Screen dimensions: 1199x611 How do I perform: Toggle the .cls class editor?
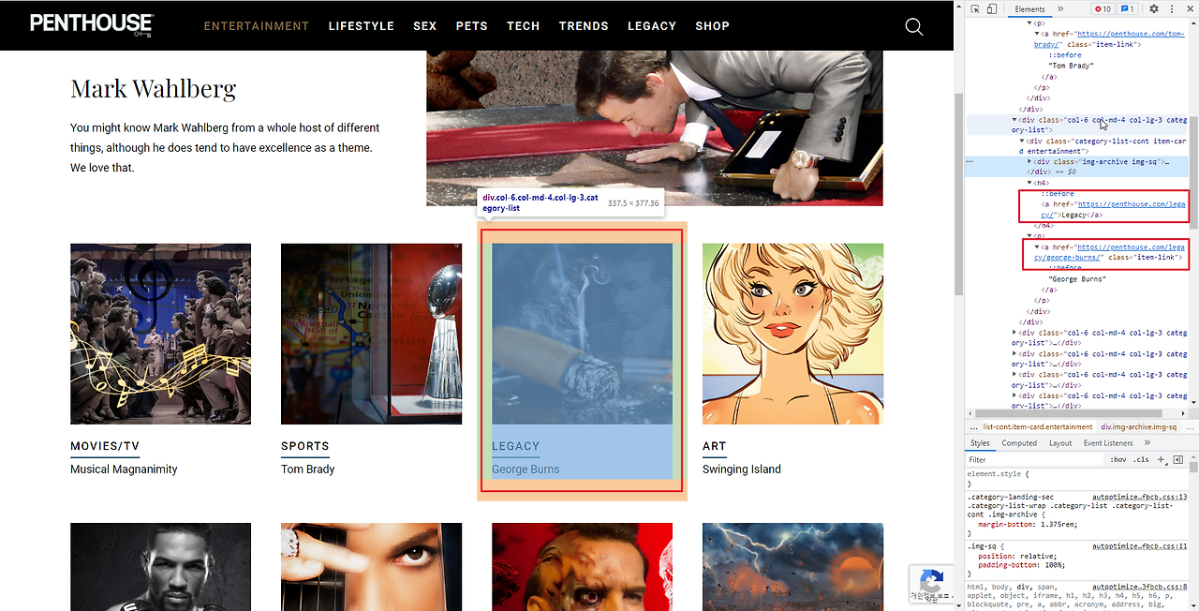point(1141,460)
